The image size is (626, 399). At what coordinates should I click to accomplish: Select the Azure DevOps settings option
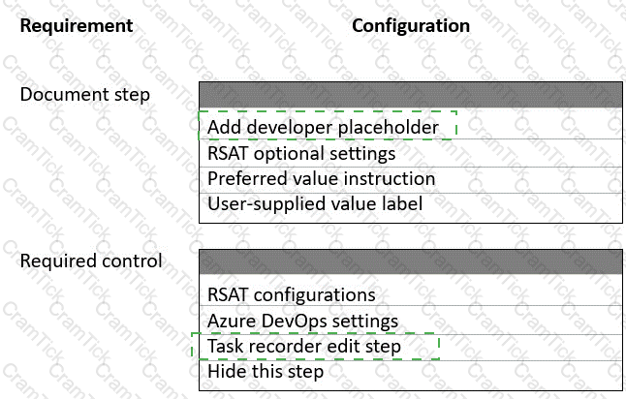pos(411,321)
